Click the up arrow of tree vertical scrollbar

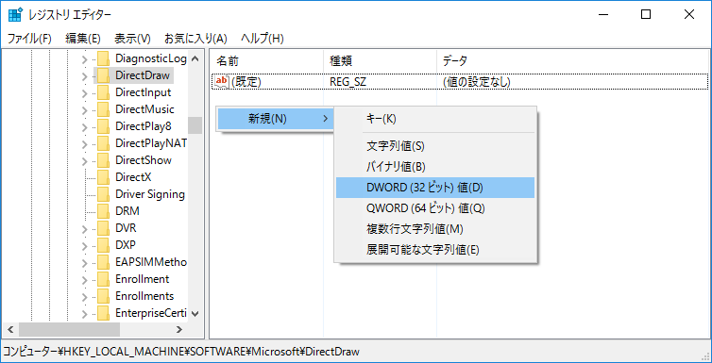tap(195, 58)
